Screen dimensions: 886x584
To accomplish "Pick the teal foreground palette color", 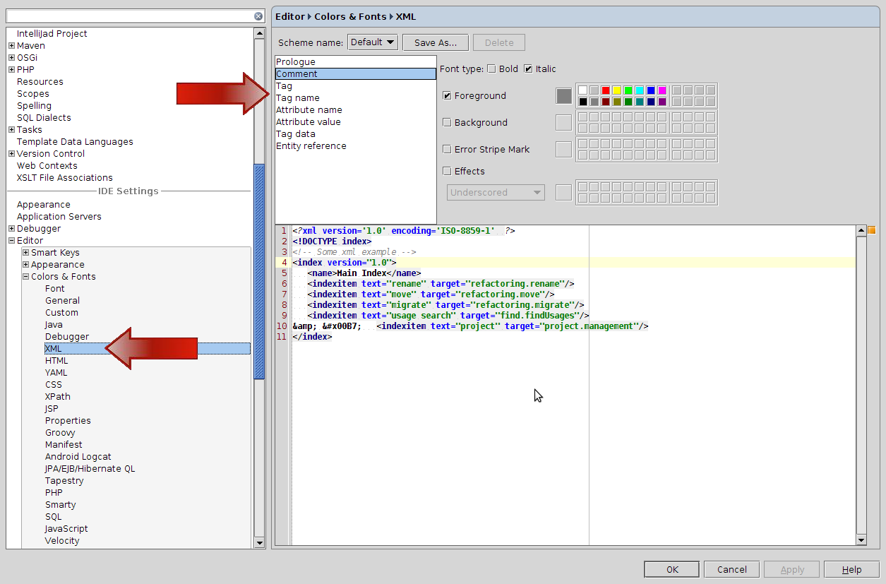I will click(640, 102).
